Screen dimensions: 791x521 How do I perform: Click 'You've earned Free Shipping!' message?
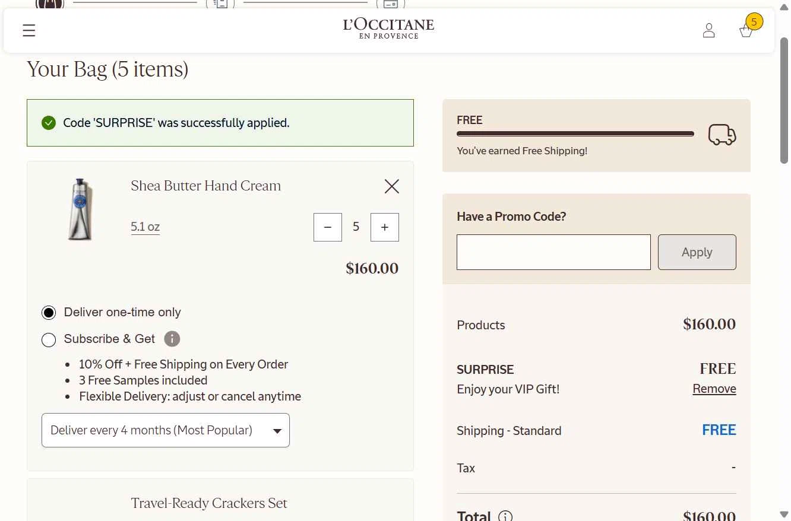522,151
